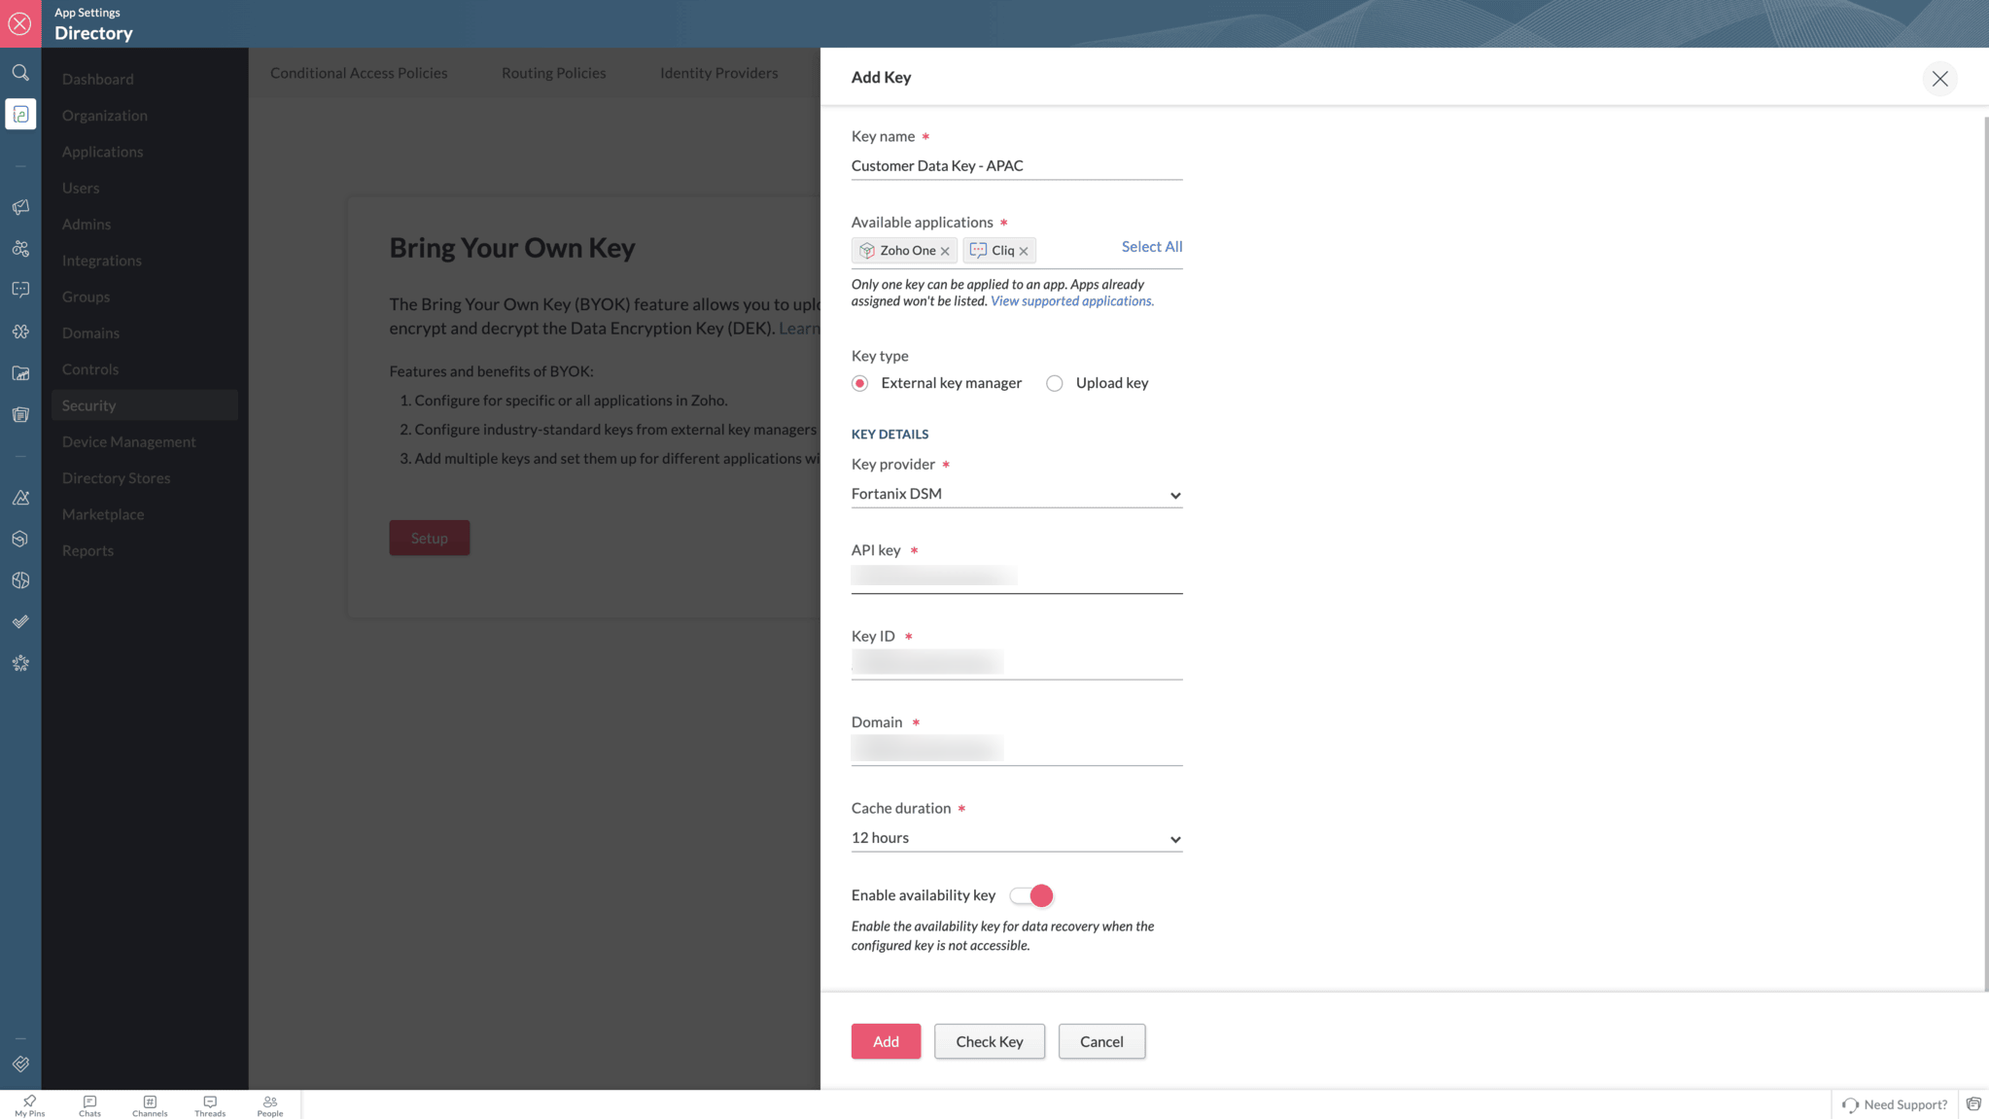1989x1119 pixels.
Task: Open Channels in bottom bar
Action: tap(150, 1105)
